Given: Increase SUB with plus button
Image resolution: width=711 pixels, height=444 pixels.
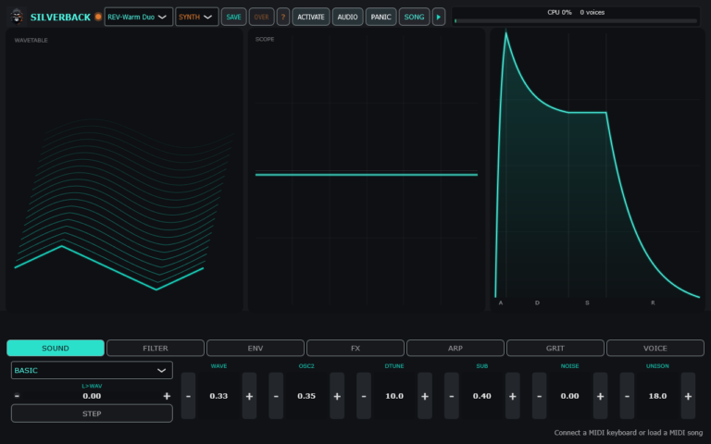Looking at the screenshot, I should click(x=512, y=396).
